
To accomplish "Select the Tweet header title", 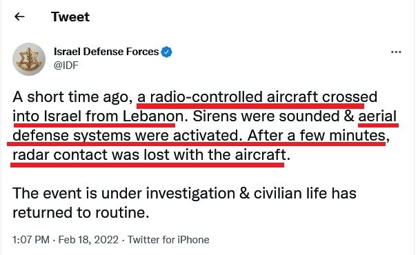I will click(x=70, y=17).
